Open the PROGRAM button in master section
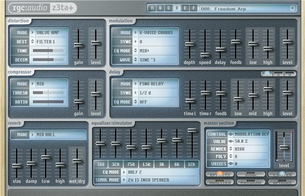Viewport: 305px width, 196px height. tap(251, 182)
